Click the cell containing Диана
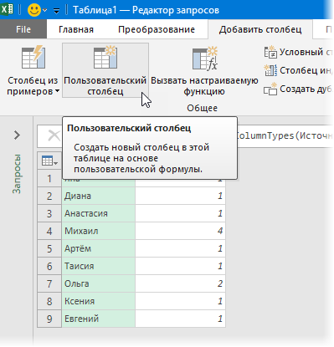 [x=99, y=196]
